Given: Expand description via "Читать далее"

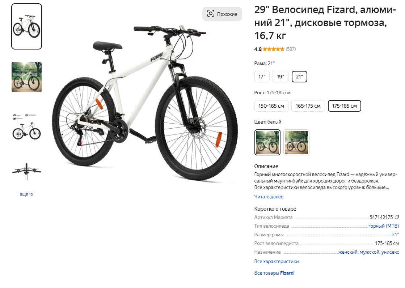Looking at the screenshot, I should coord(269,197).
